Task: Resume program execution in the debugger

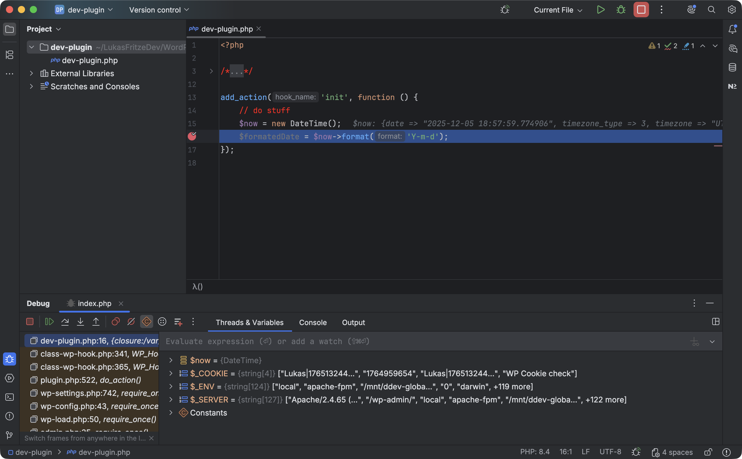Action: 49,321
